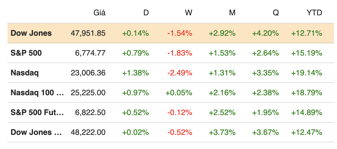Screen dimensions: 337x149
Task: Click Nasdaq daily change +1.38%
Action: [x=135, y=73]
